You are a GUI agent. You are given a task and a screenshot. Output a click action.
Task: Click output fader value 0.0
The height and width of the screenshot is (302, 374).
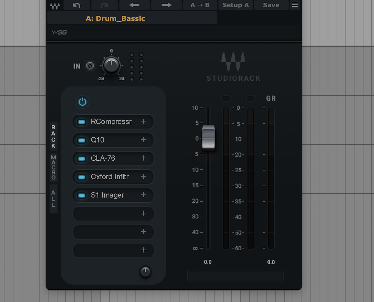[x=208, y=262]
